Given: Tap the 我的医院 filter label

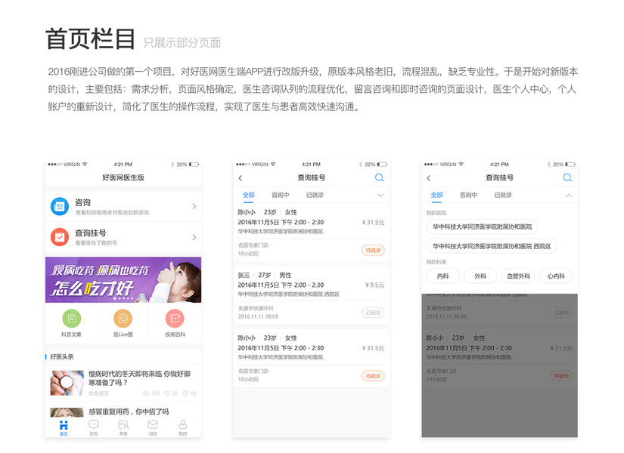Looking at the screenshot, I should 436,213.
